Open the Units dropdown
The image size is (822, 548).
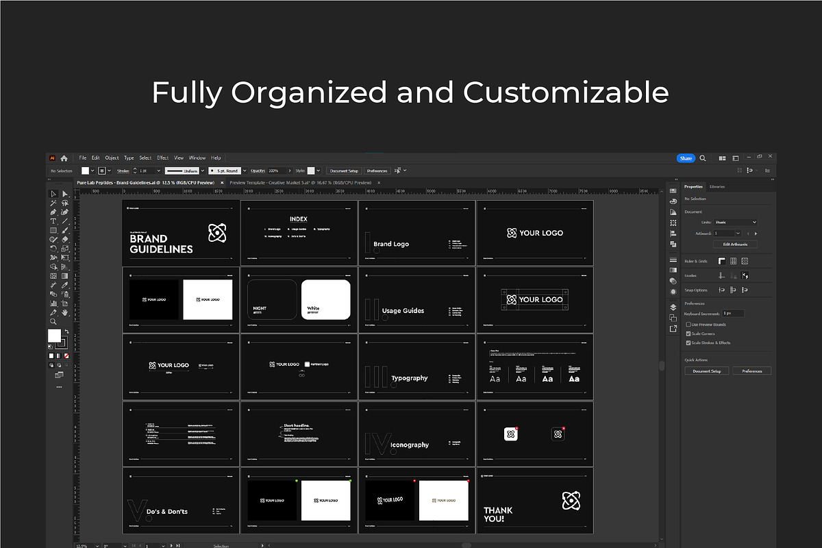[x=735, y=222]
